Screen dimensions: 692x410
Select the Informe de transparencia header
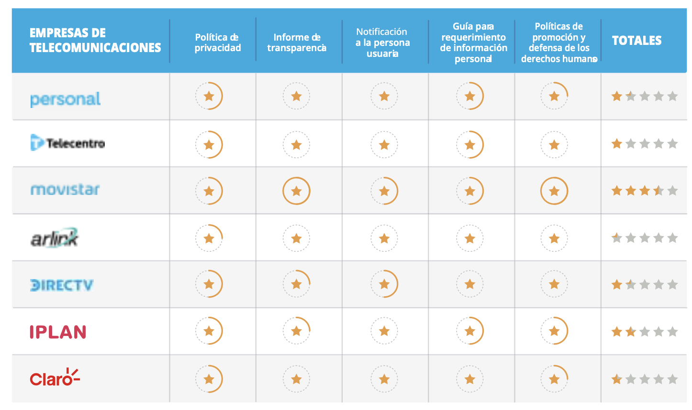click(297, 43)
